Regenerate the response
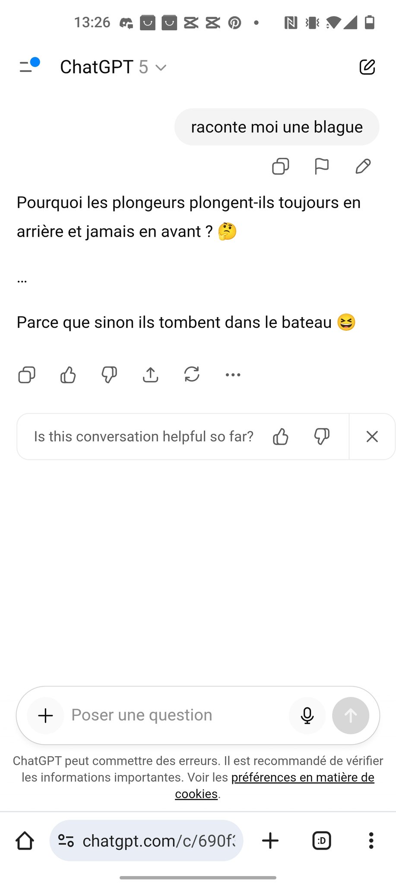This screenshot has width=396, height=886. (192, 375)
